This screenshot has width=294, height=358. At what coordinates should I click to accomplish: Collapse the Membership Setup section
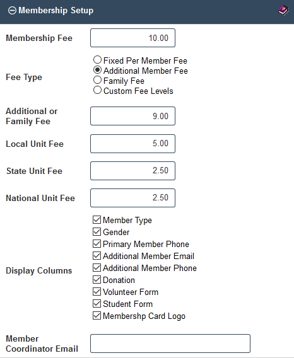pyautogui.click(x=12, y=11)
